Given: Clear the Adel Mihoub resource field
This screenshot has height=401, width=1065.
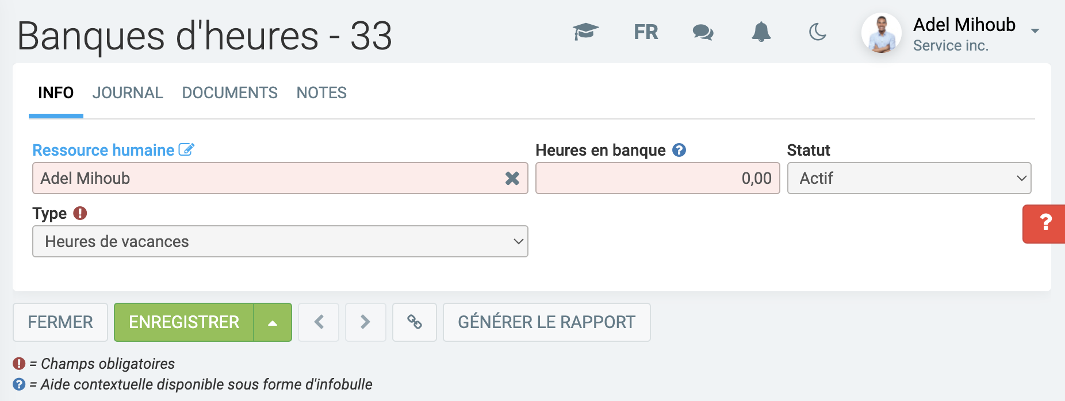Looking at the screenshot, I should (x=512, y=179).
